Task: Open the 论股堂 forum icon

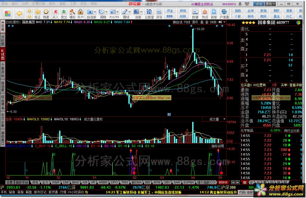Action: tap(149, 14)
